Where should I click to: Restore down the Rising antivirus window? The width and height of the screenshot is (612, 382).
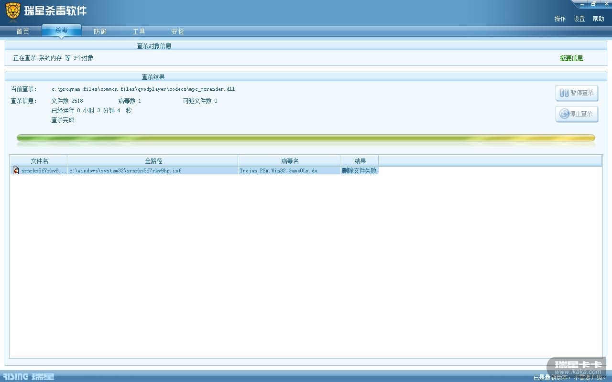[593, 3]
